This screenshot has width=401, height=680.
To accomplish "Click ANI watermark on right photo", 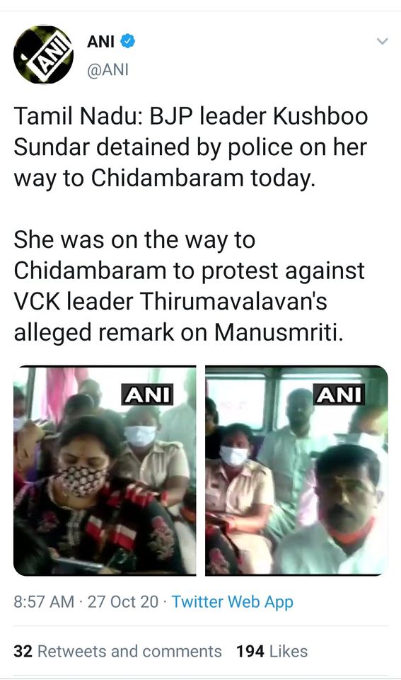I will tap(339, 395).
